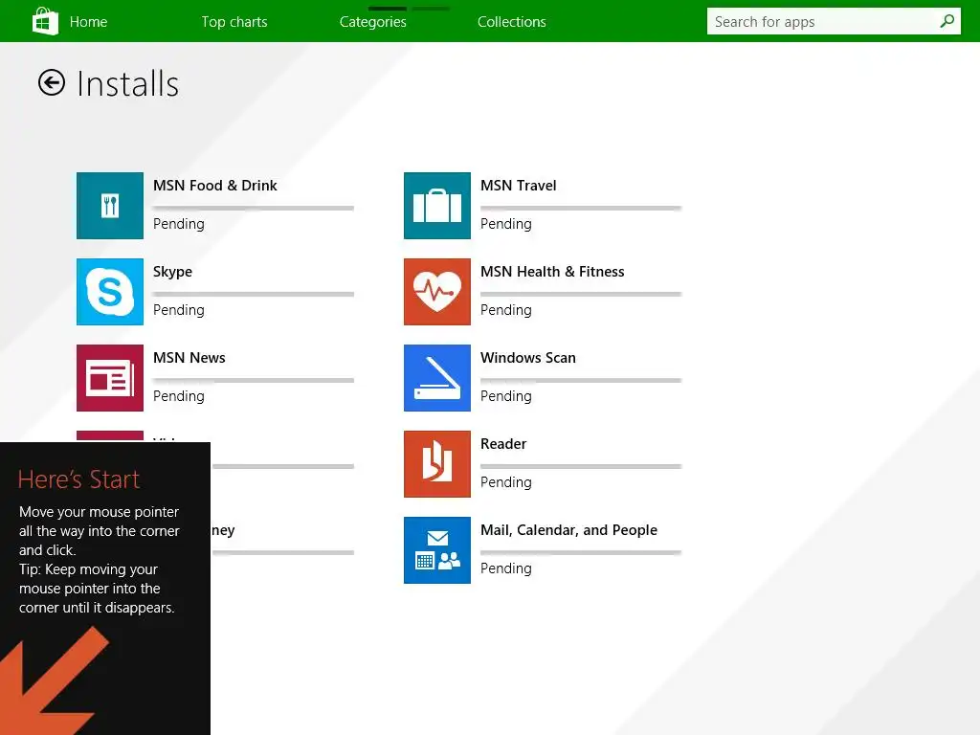Click the search magnifier icon
980x735 pixels.
pyautogui.click(x=947, y=21)
